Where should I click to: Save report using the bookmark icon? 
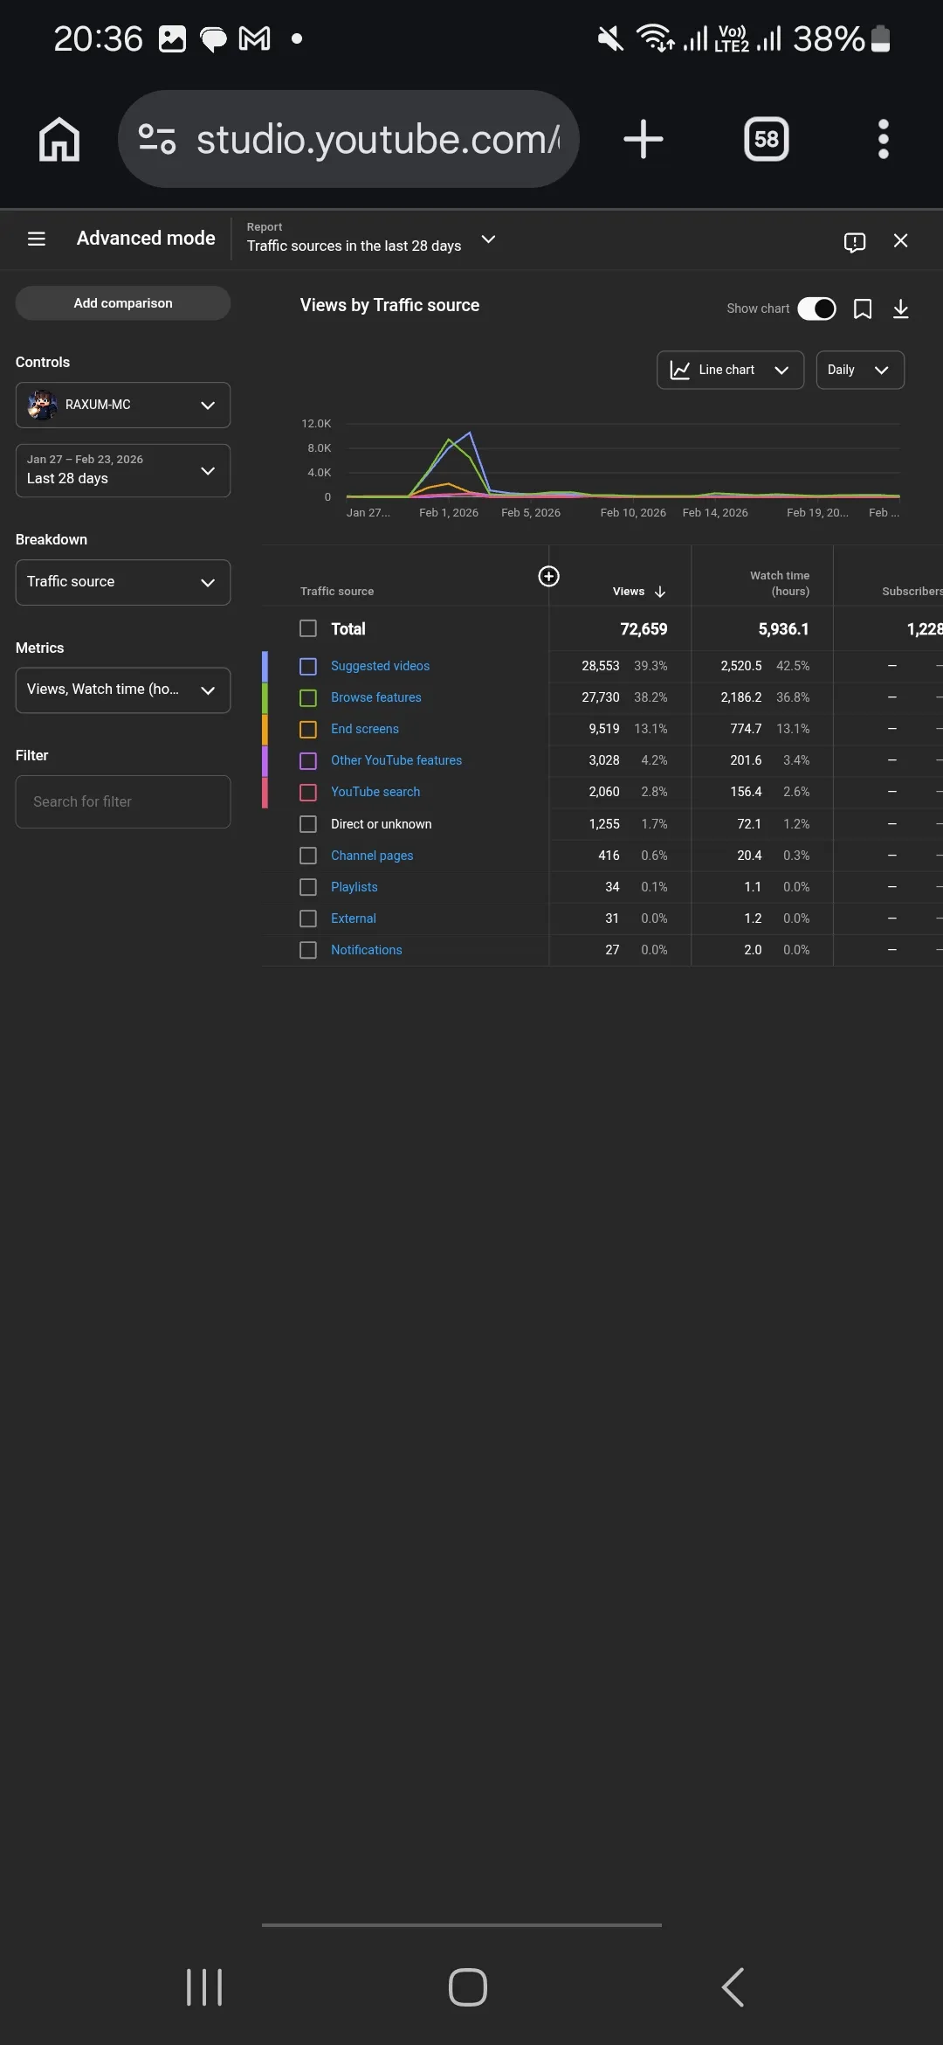(x=863, y=308)
